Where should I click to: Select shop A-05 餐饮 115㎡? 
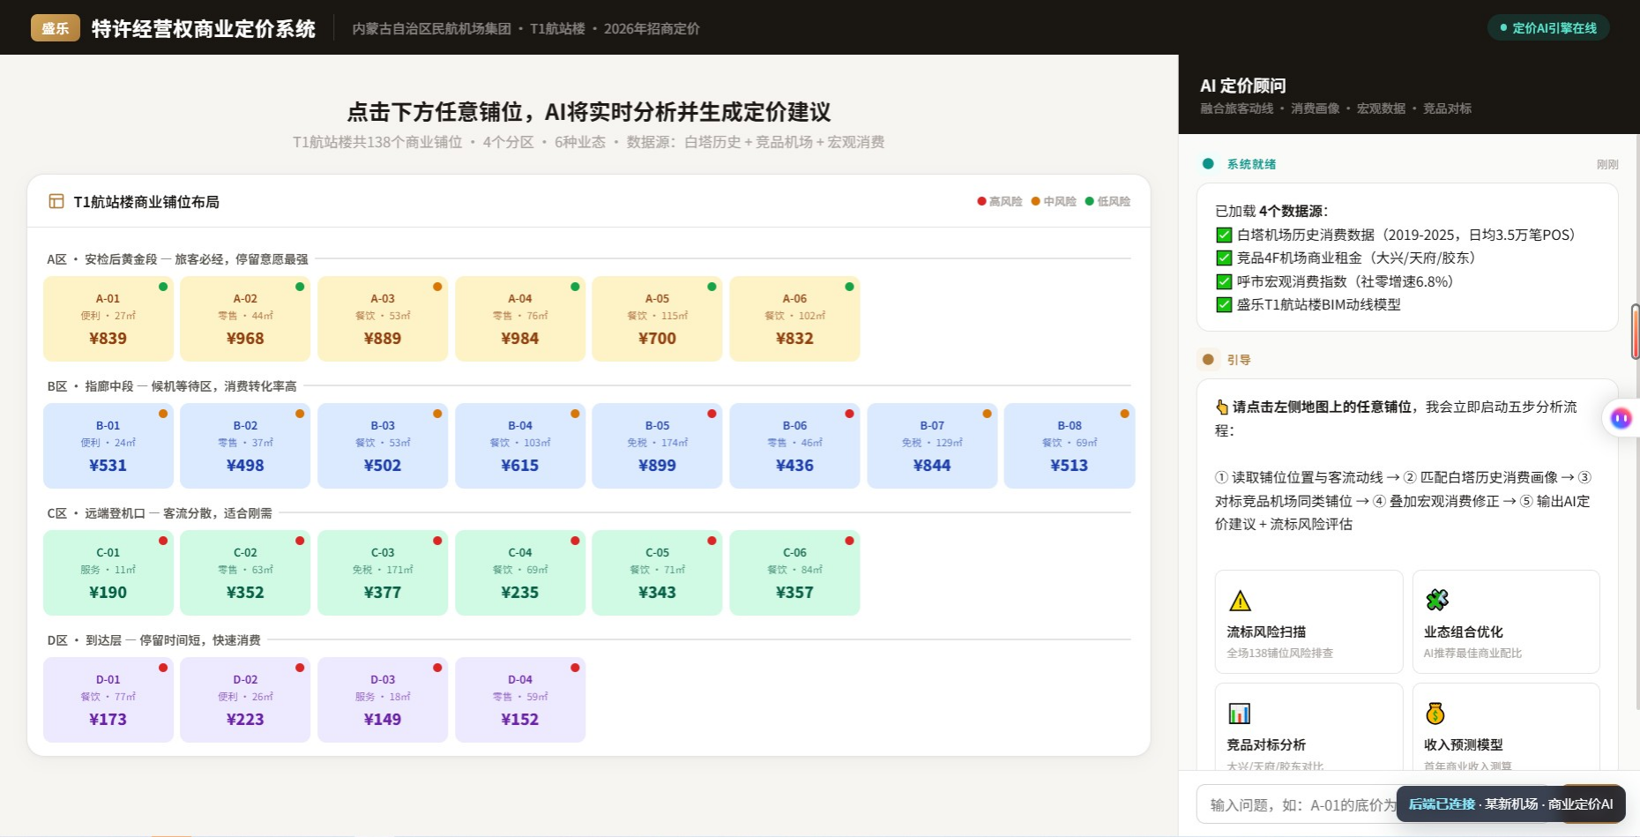657,318
